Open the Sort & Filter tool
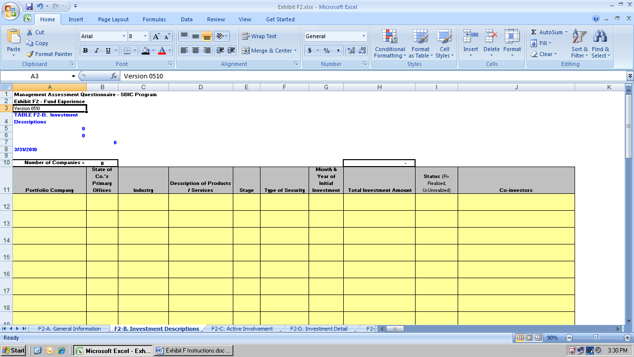This screenshot has height=357, width=634. click(x=579, y=37)
